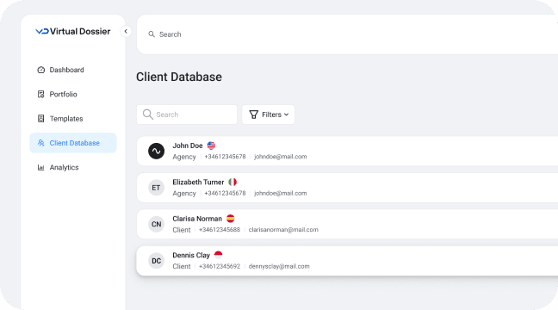The height and width of the screenshot is (310, 558).
Task: Click the US flag next to John Doe
Action: click(211, 146)
